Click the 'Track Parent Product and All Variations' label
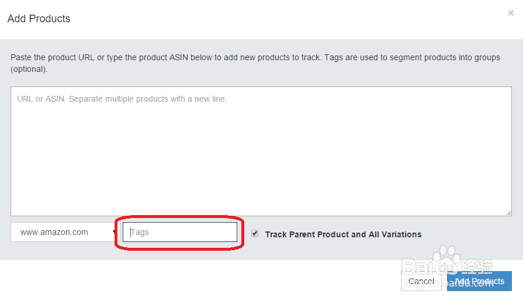Screen dimensions: 523x301 343,234
